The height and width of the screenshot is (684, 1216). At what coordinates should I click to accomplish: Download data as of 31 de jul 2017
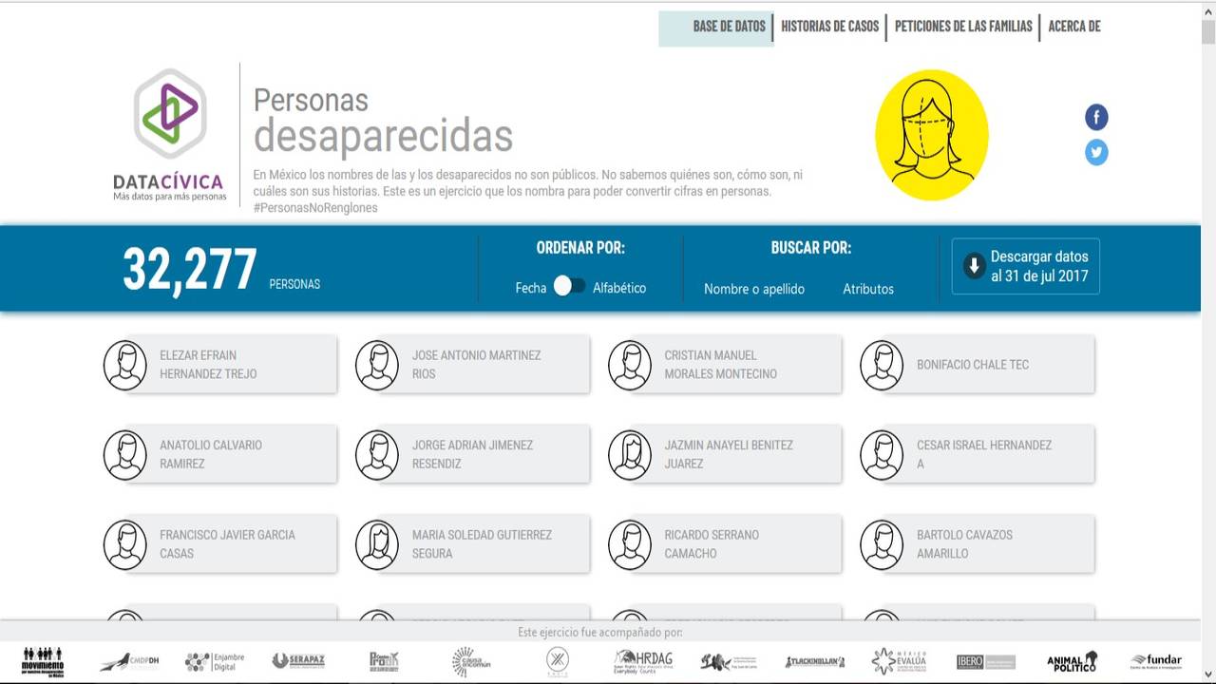(x=1026, y=266)
